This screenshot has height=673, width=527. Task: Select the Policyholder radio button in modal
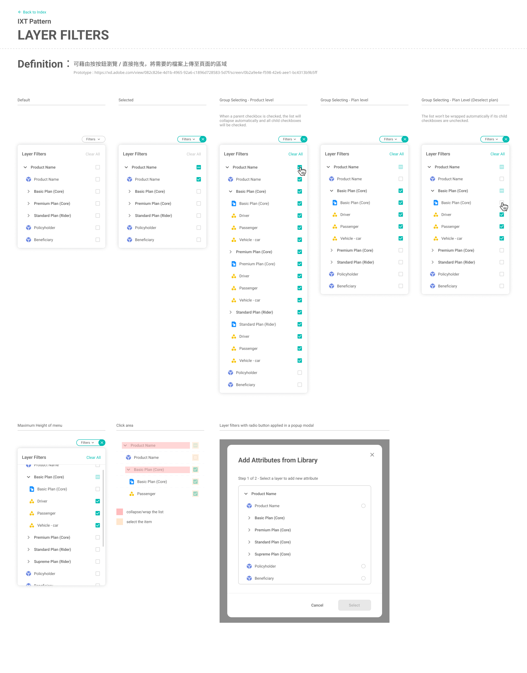pos(363,566)
